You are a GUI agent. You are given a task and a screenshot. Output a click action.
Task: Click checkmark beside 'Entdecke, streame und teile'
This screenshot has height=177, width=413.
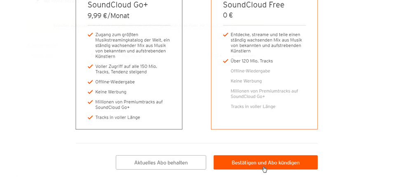pos(225,35)
